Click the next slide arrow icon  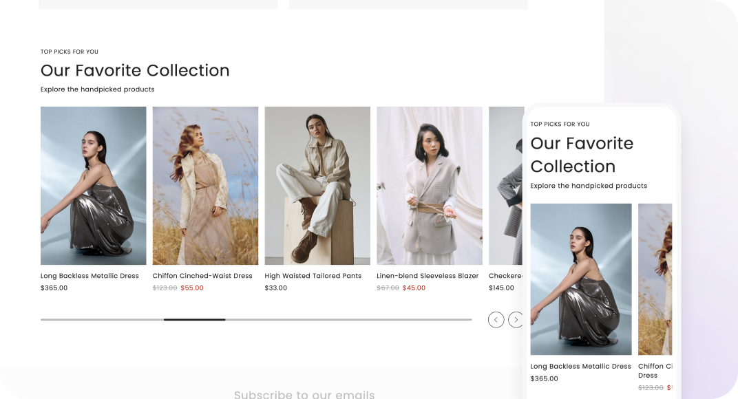516,320
